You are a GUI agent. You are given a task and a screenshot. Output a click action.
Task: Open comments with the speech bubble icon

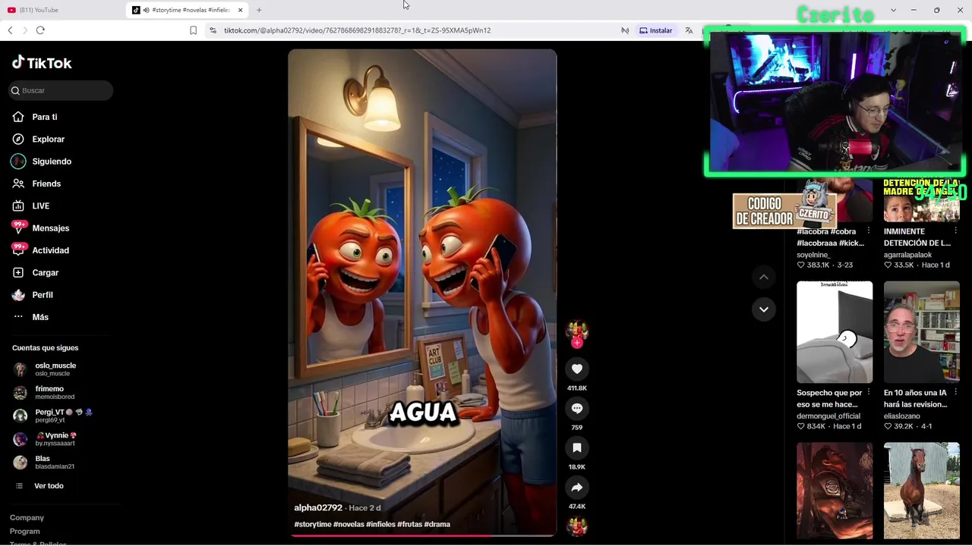pos(577,408)
